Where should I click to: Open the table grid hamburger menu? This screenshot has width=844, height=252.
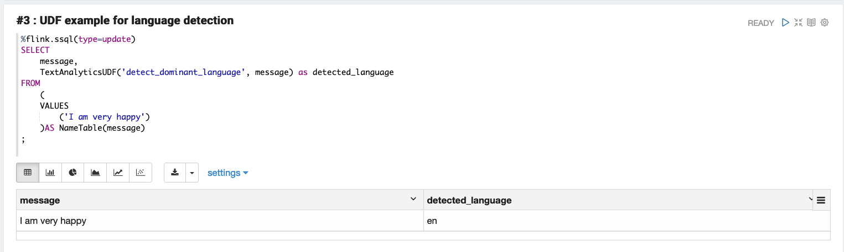821,200
